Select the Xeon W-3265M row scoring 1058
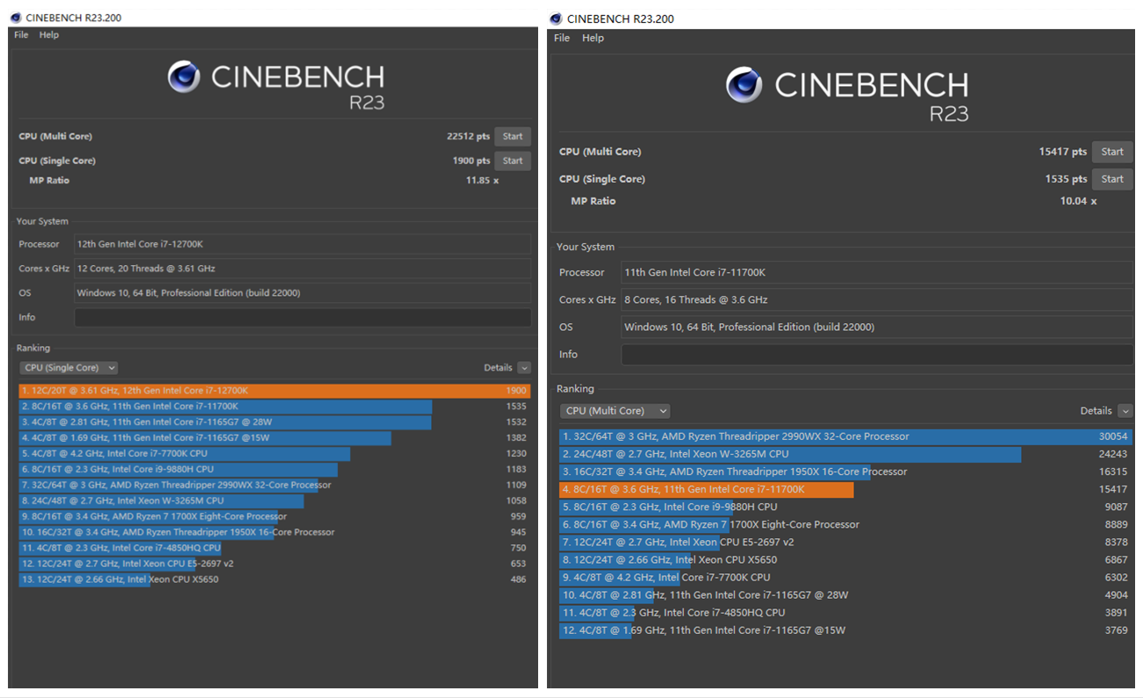1143x698 pixels. tap(275, 500)
